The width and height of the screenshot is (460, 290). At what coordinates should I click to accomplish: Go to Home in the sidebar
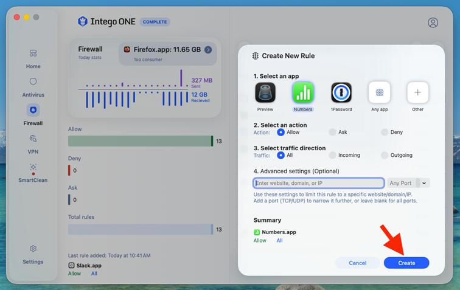33,59
